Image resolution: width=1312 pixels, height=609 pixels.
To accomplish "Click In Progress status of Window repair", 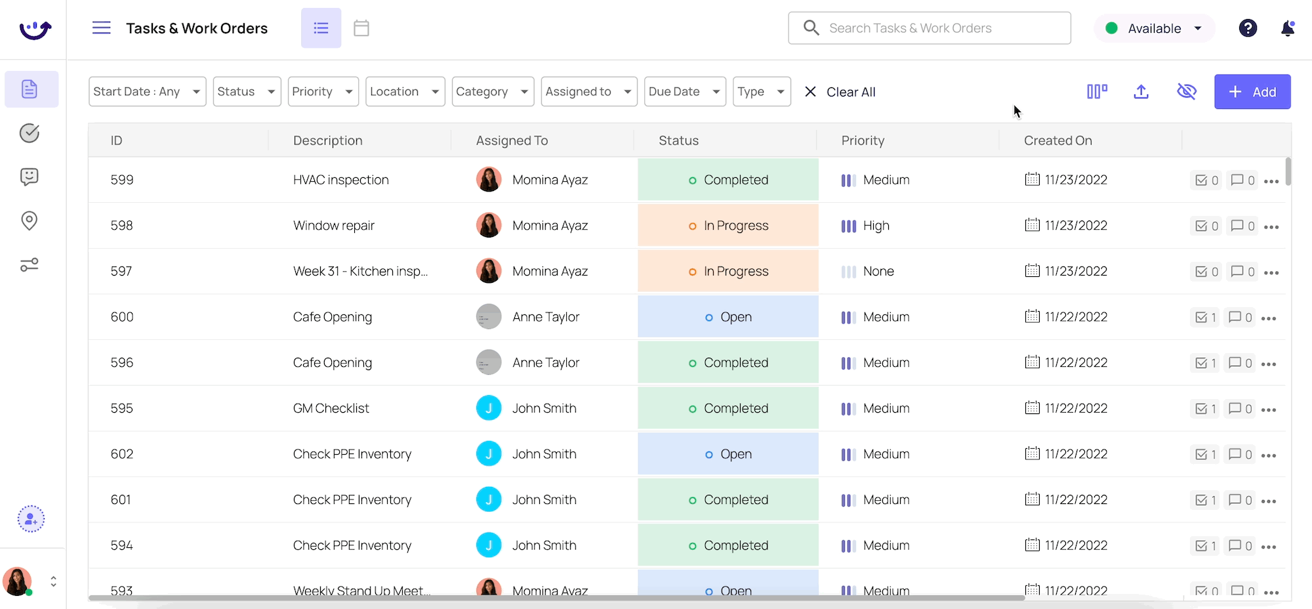I will click(728, 225).
